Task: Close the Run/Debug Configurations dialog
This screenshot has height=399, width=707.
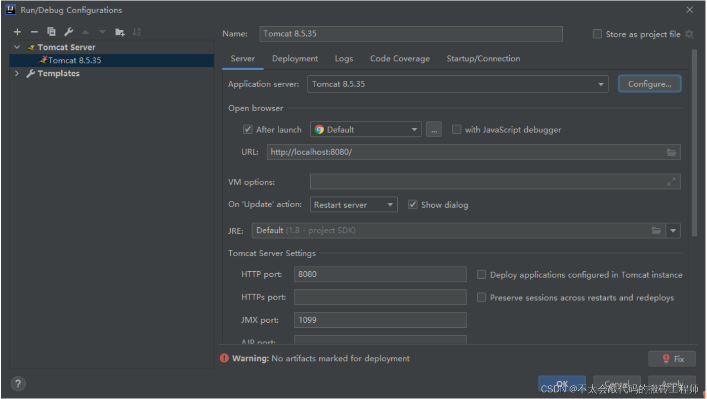Action: coord(690,10)
